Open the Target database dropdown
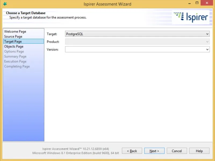Viewport: 215px width, 161px height. click(137, 34)
